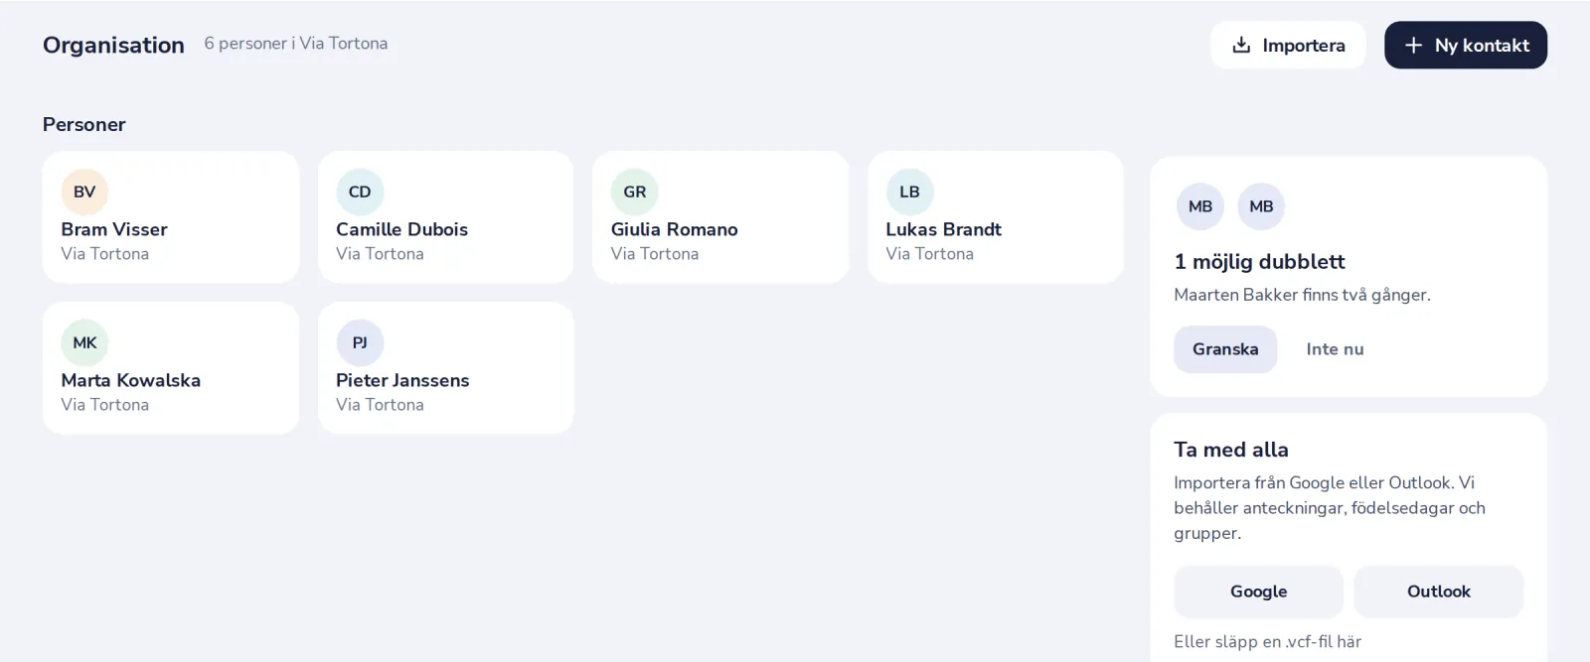The image size is (1590, 662).
Task: Open Lukas Brandt name link
Action: (943, 229)
